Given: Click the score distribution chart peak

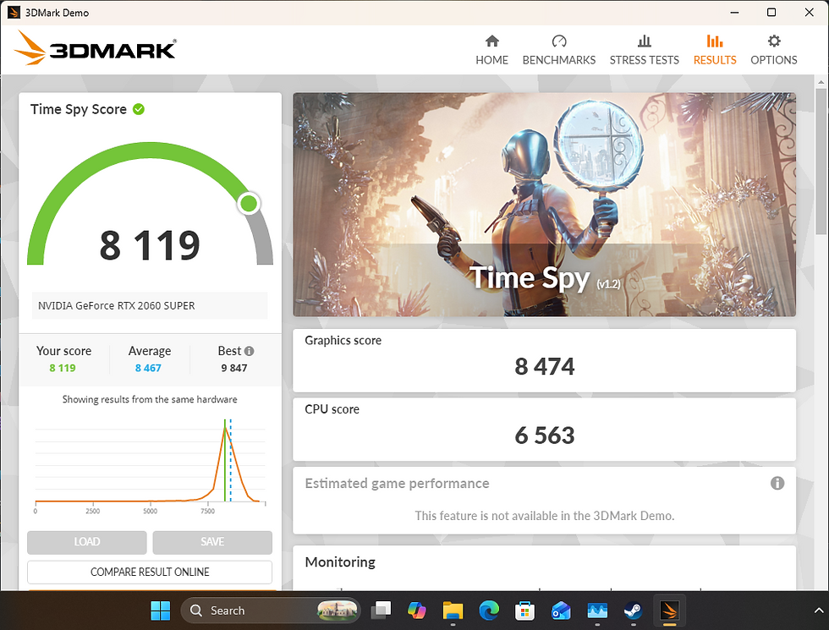Looking at the screenshot, I should click(x=226, y=430).
